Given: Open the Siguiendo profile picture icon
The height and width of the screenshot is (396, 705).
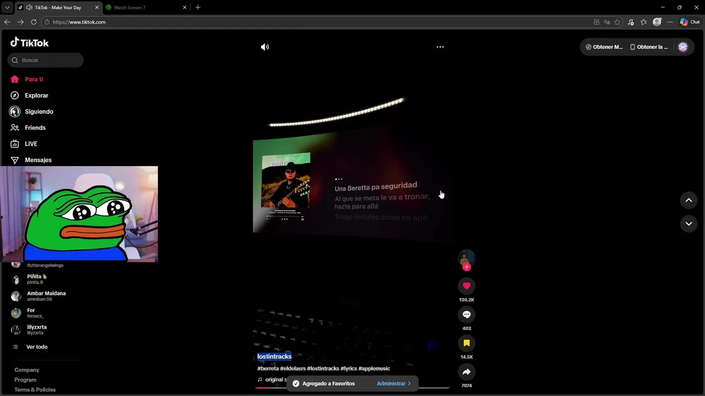Looking at the screenshot, I should click(15, 112).
